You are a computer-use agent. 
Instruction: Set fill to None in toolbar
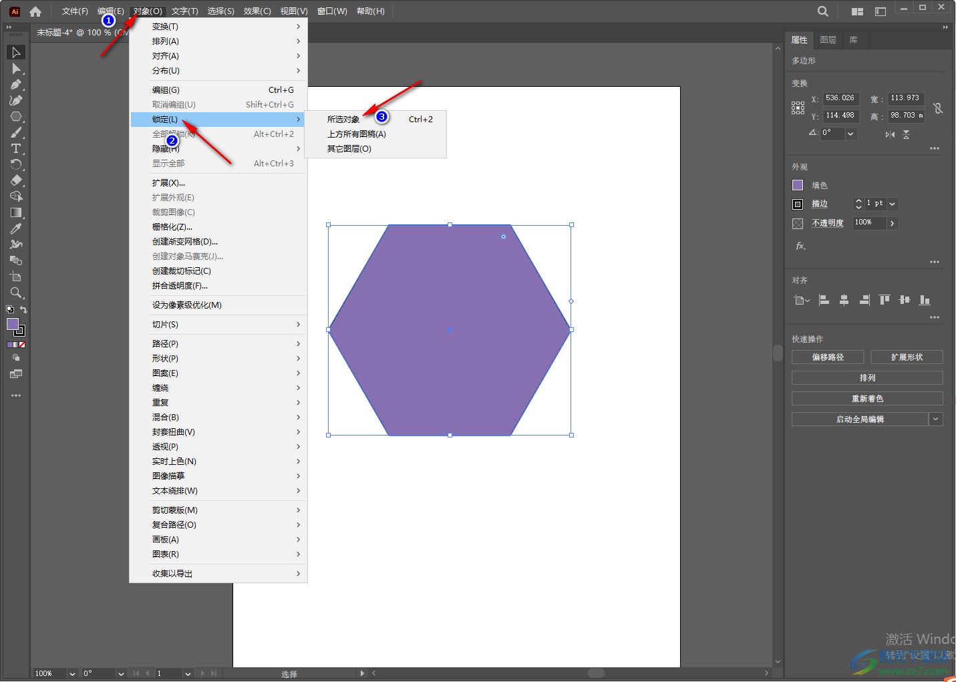22,345
